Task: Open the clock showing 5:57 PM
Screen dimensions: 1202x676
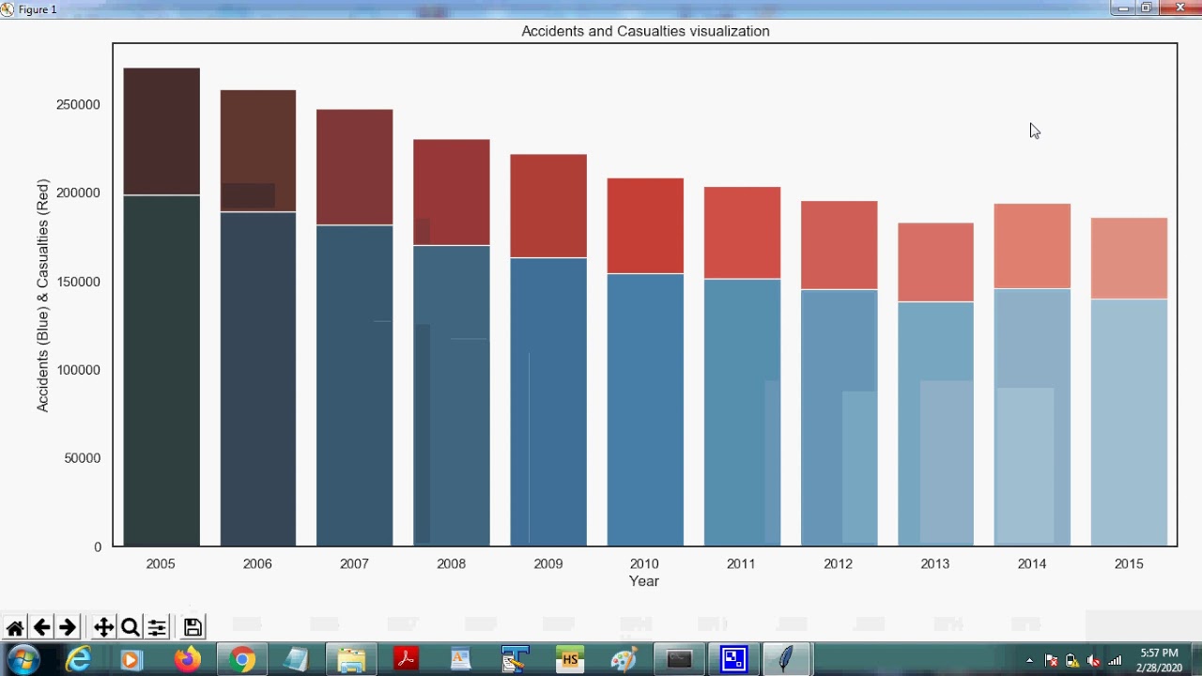Action: click(x=1159, y=660)
